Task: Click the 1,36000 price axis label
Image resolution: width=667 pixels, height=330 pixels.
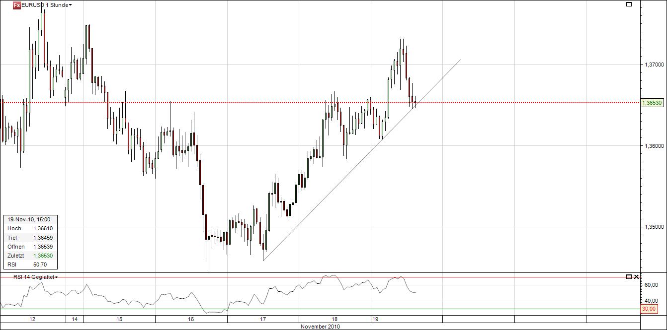Action: coord(653,145)
